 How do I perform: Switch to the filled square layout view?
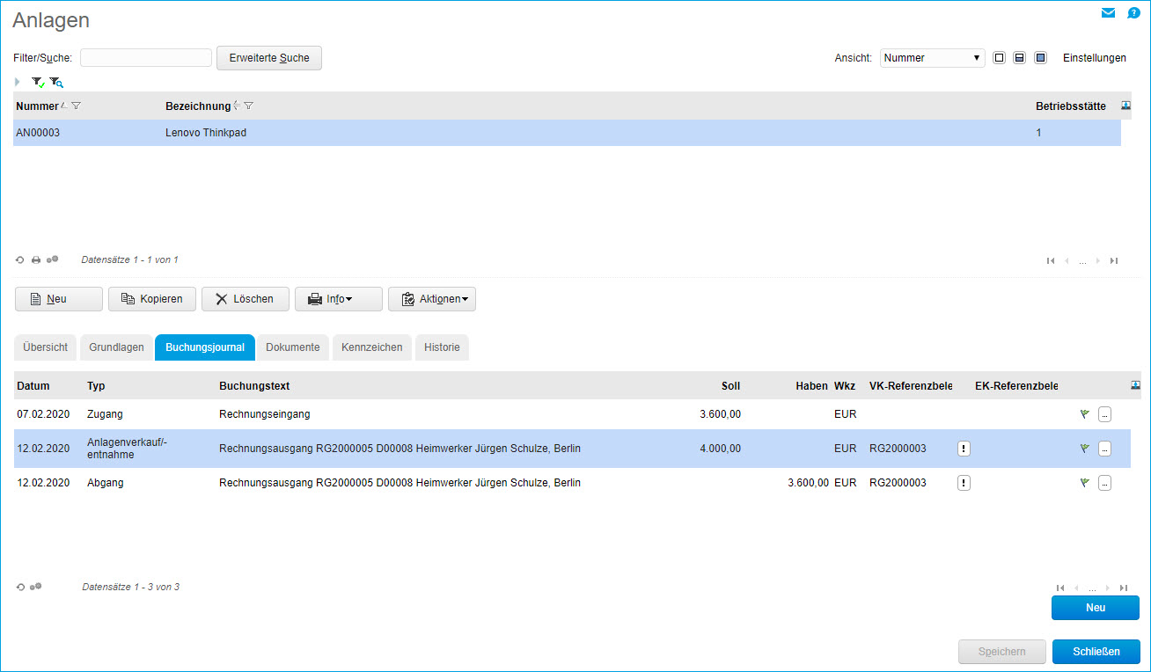coord(1040,58)
